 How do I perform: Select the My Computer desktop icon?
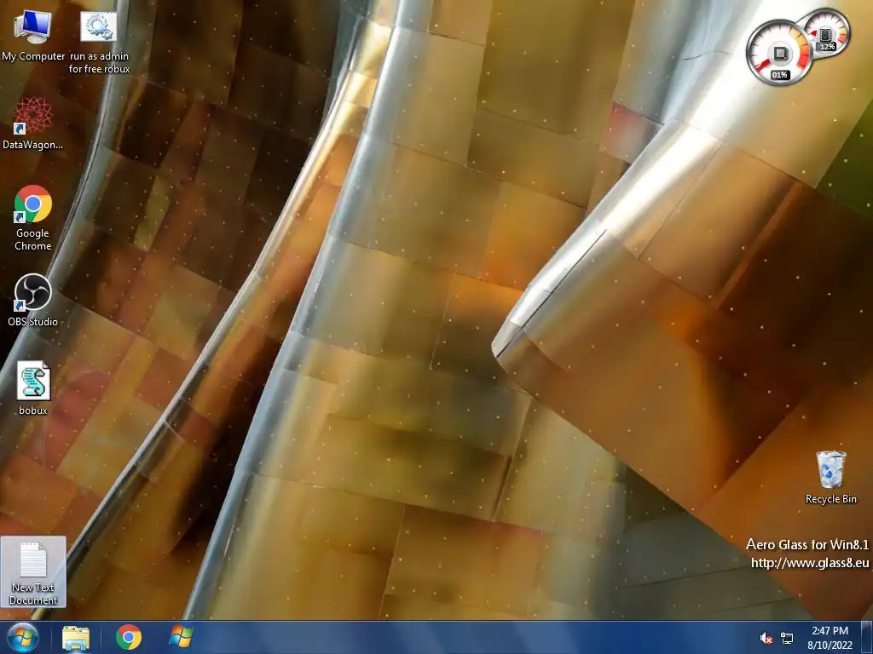33,37
